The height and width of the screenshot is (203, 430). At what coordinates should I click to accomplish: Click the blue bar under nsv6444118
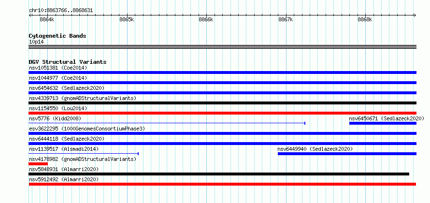(x=222, y=144)
